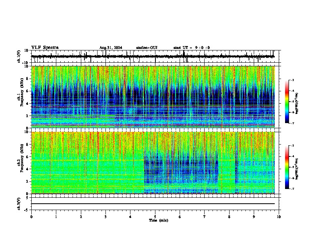
Task: Click the ch.2 "Frequency (kHz)" axis label
Action: click(x=22, y=158)
